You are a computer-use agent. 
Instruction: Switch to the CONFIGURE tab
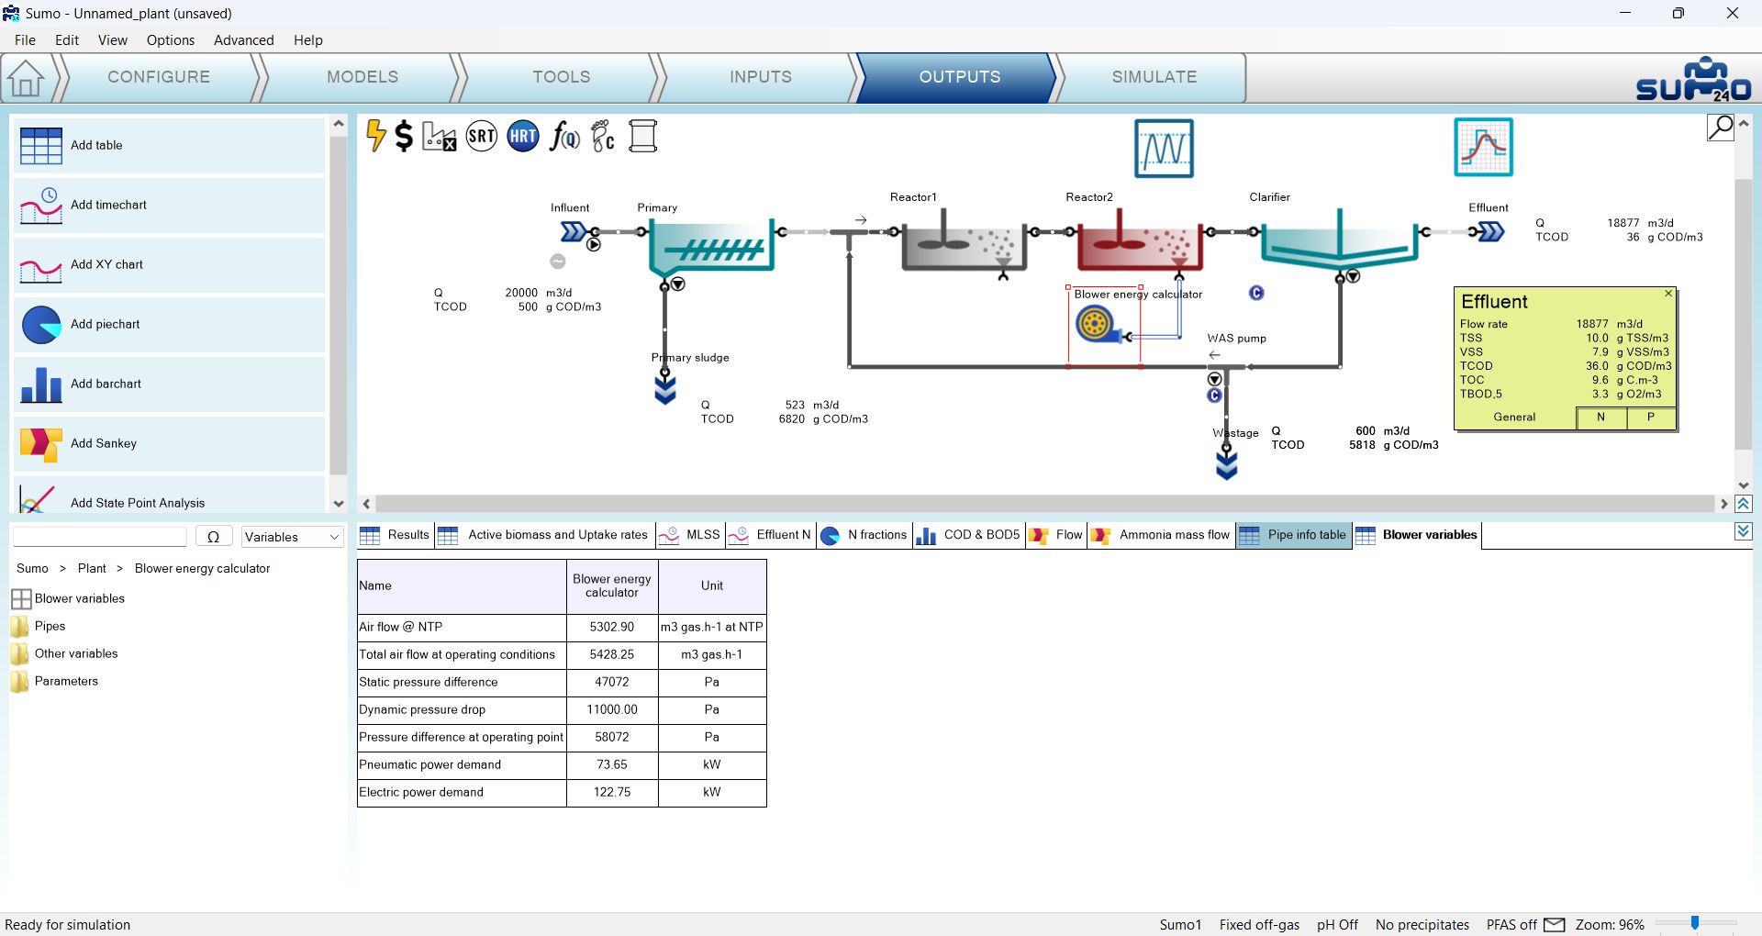(159, 77)
